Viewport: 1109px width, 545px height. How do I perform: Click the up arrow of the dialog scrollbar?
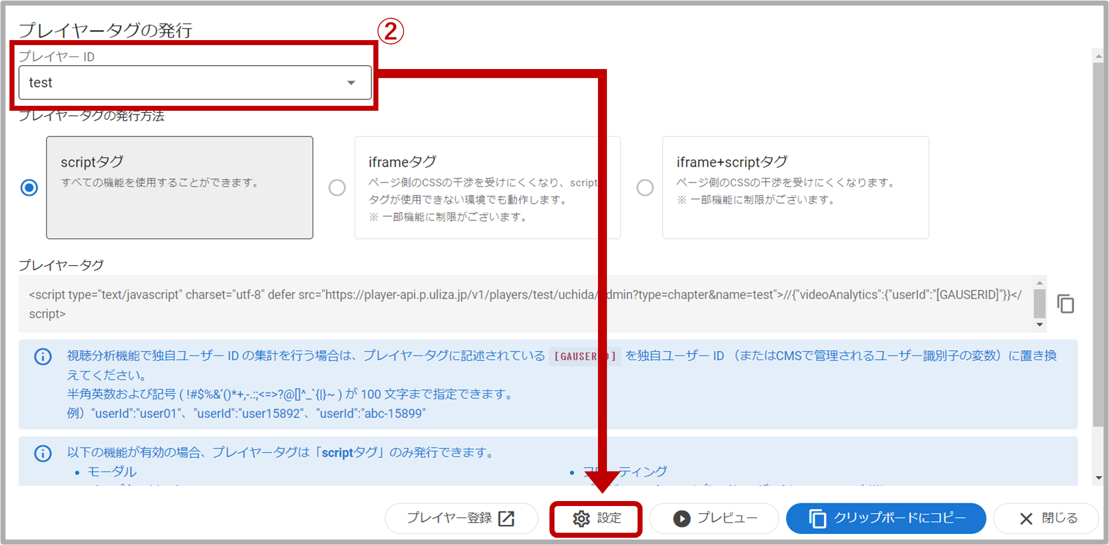[x=1098, y=56]
